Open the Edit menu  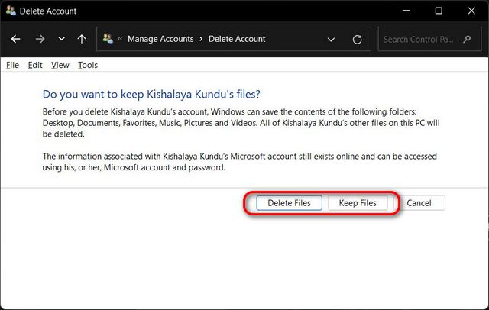(35, 65)
